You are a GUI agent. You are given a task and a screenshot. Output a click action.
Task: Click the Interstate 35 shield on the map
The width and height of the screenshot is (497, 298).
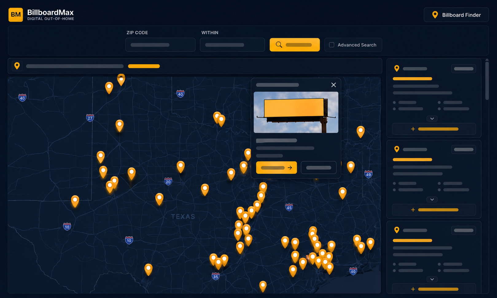(215, 276)
